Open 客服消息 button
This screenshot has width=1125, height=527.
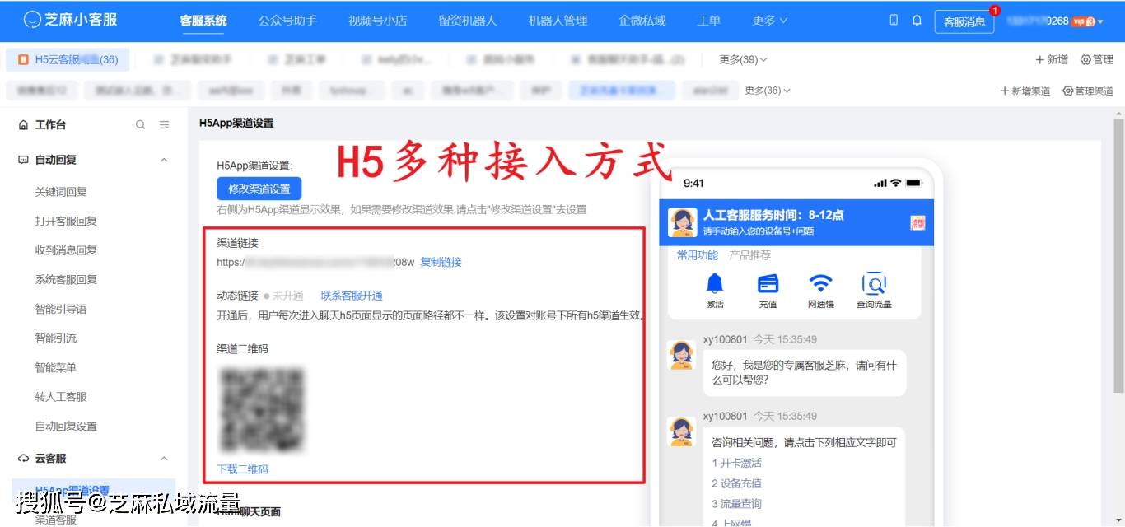coord(964,22)
